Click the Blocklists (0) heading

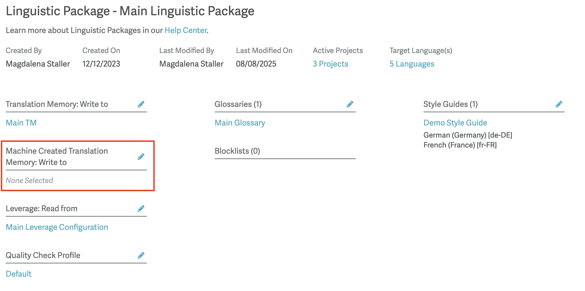(x=237, y=151)
